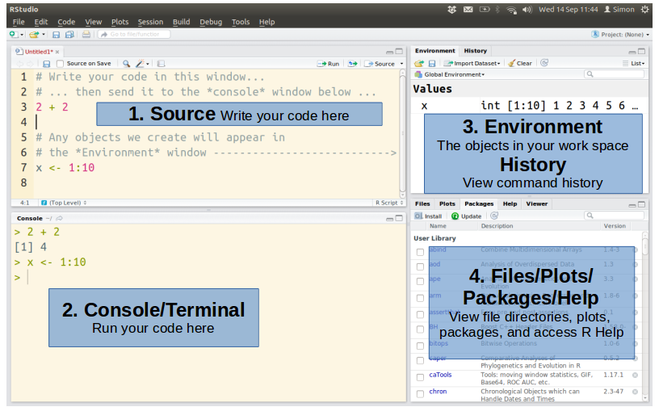The image size is (659, 407).
Task: Compile notebook icon in source toolbar
Action: pos(161,64)
